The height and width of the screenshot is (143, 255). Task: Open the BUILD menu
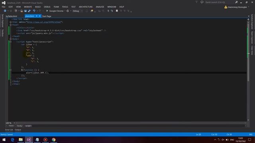pyautogui.click(x=38, y=7)
